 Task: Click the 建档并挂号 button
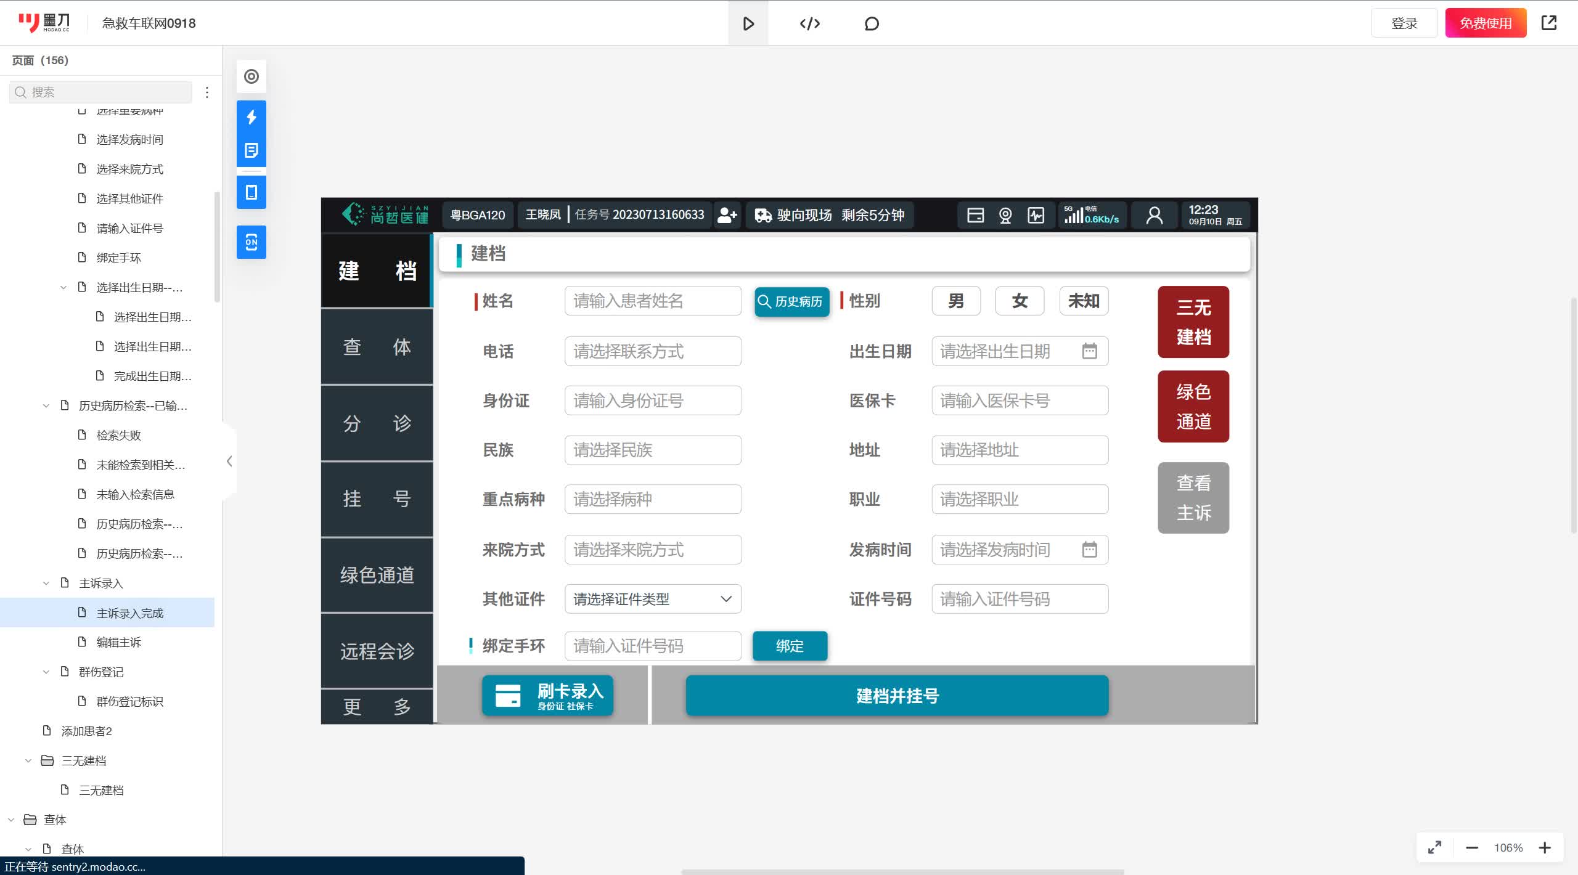(x=896, y=696)
